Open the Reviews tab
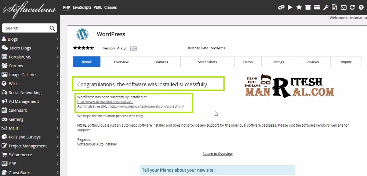This screenshot has width=367, height=176. 313,62
